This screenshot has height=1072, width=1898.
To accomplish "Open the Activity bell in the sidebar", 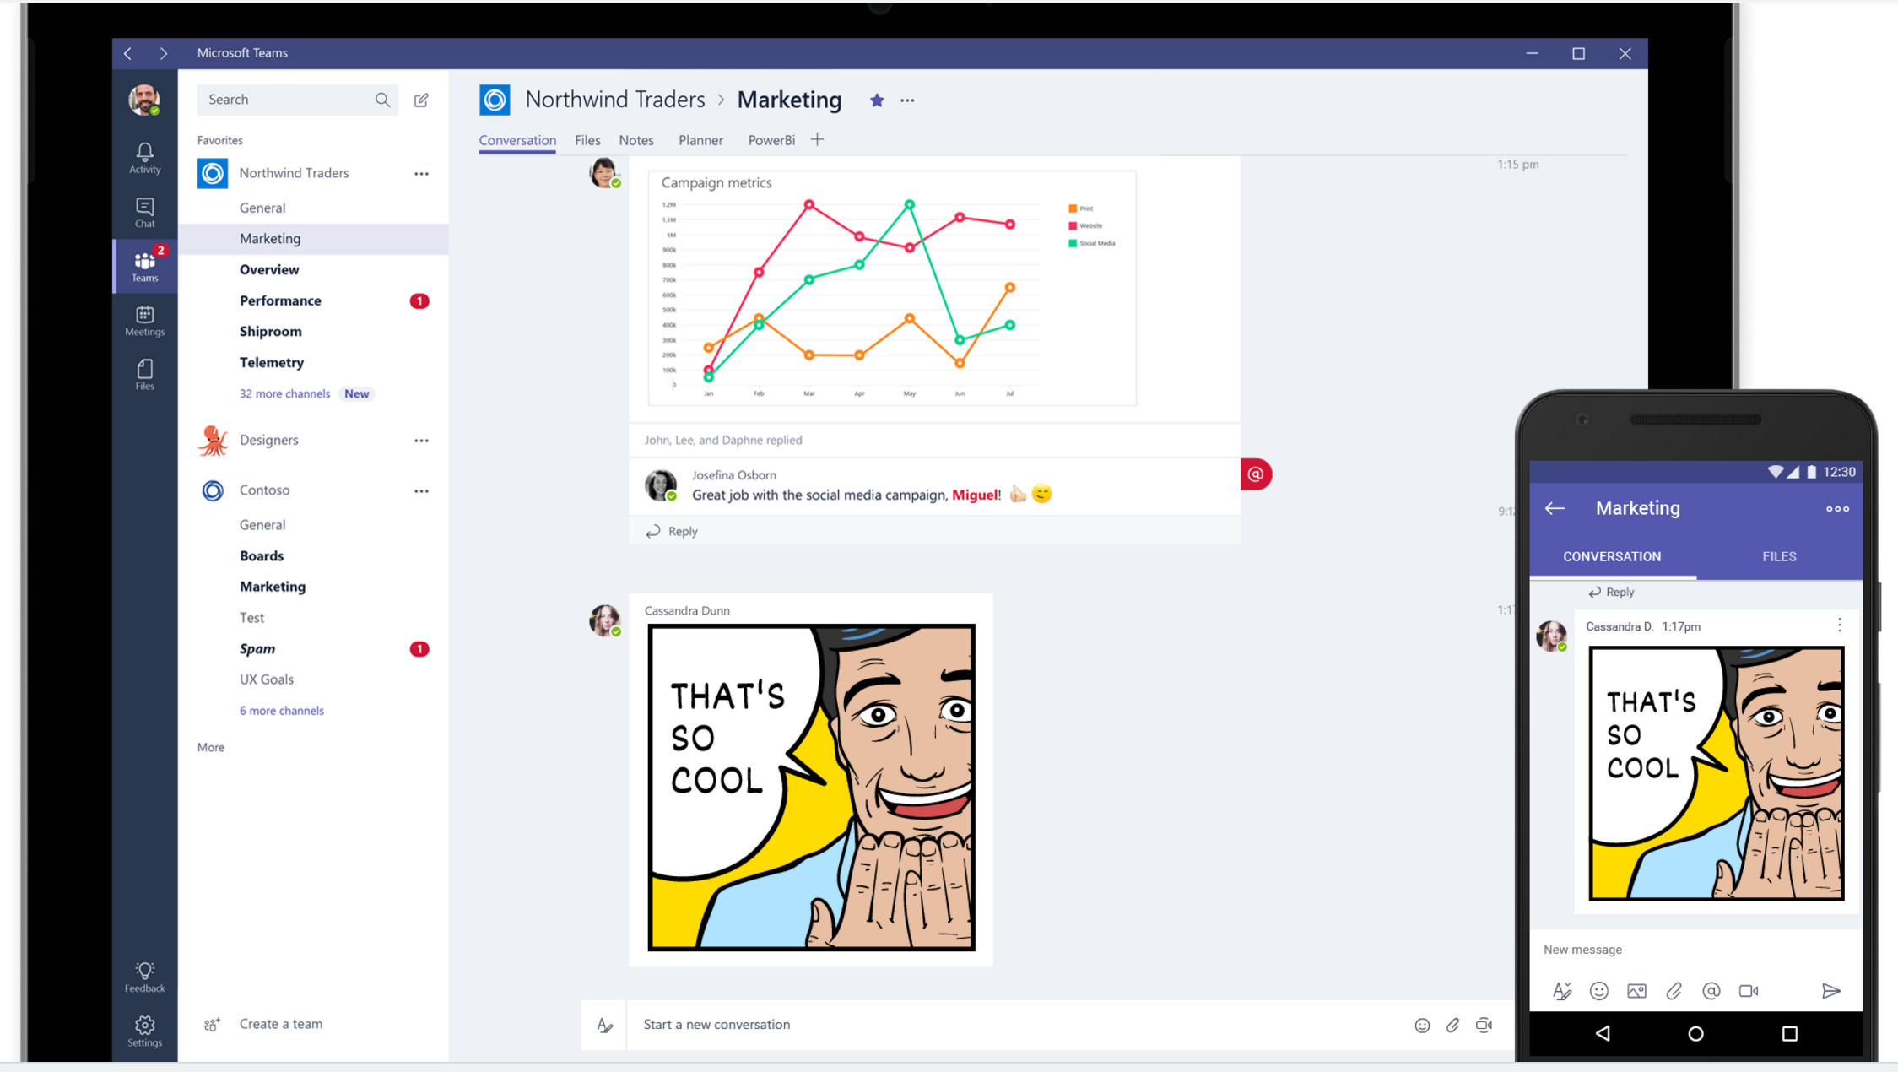I will tap(144, 158).
